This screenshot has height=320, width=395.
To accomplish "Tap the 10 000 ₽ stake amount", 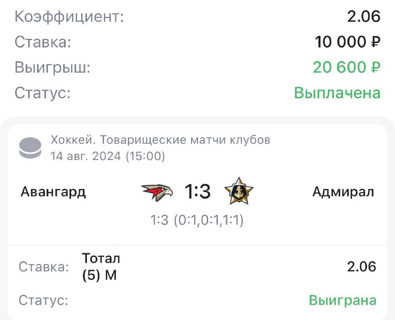I will [x=348, y=42].
